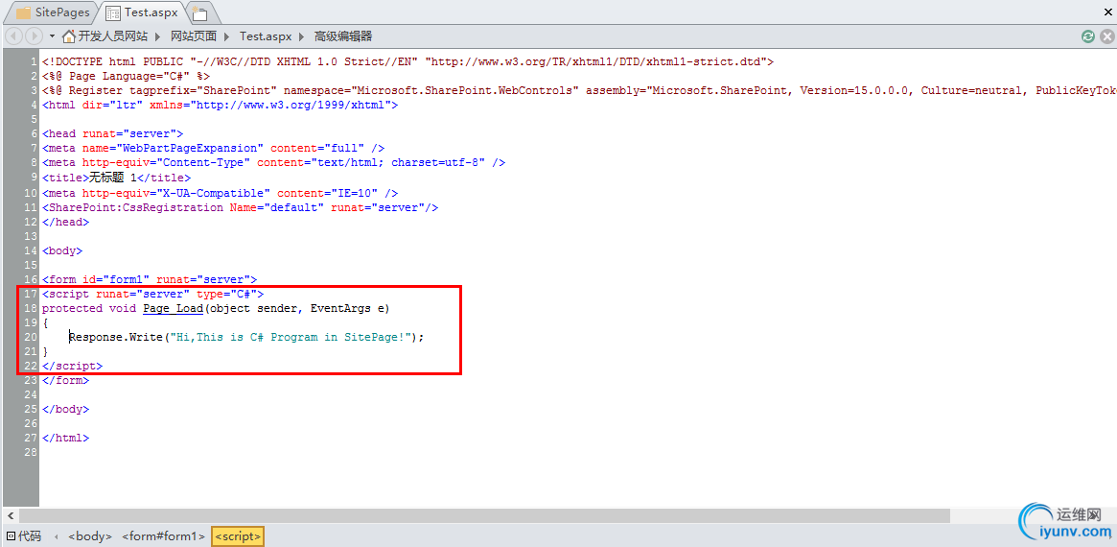Click the X-UA-Compatible meta line
The width and height of the screenshot is (1117, 547).
[220, 193]
